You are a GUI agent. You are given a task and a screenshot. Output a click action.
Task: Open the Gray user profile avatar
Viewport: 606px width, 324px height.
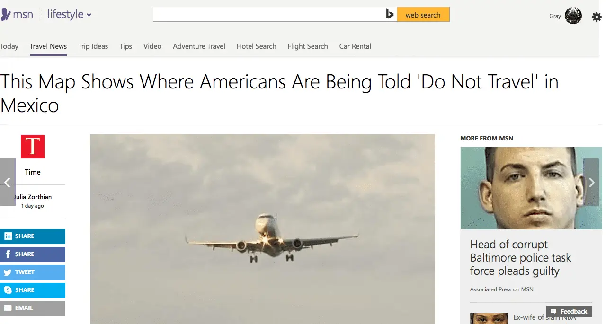[x=573, y=16]
